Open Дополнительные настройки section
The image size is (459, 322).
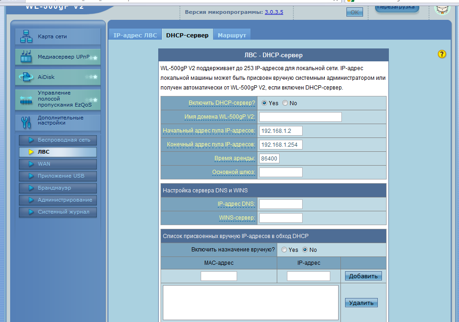(58, 122)
